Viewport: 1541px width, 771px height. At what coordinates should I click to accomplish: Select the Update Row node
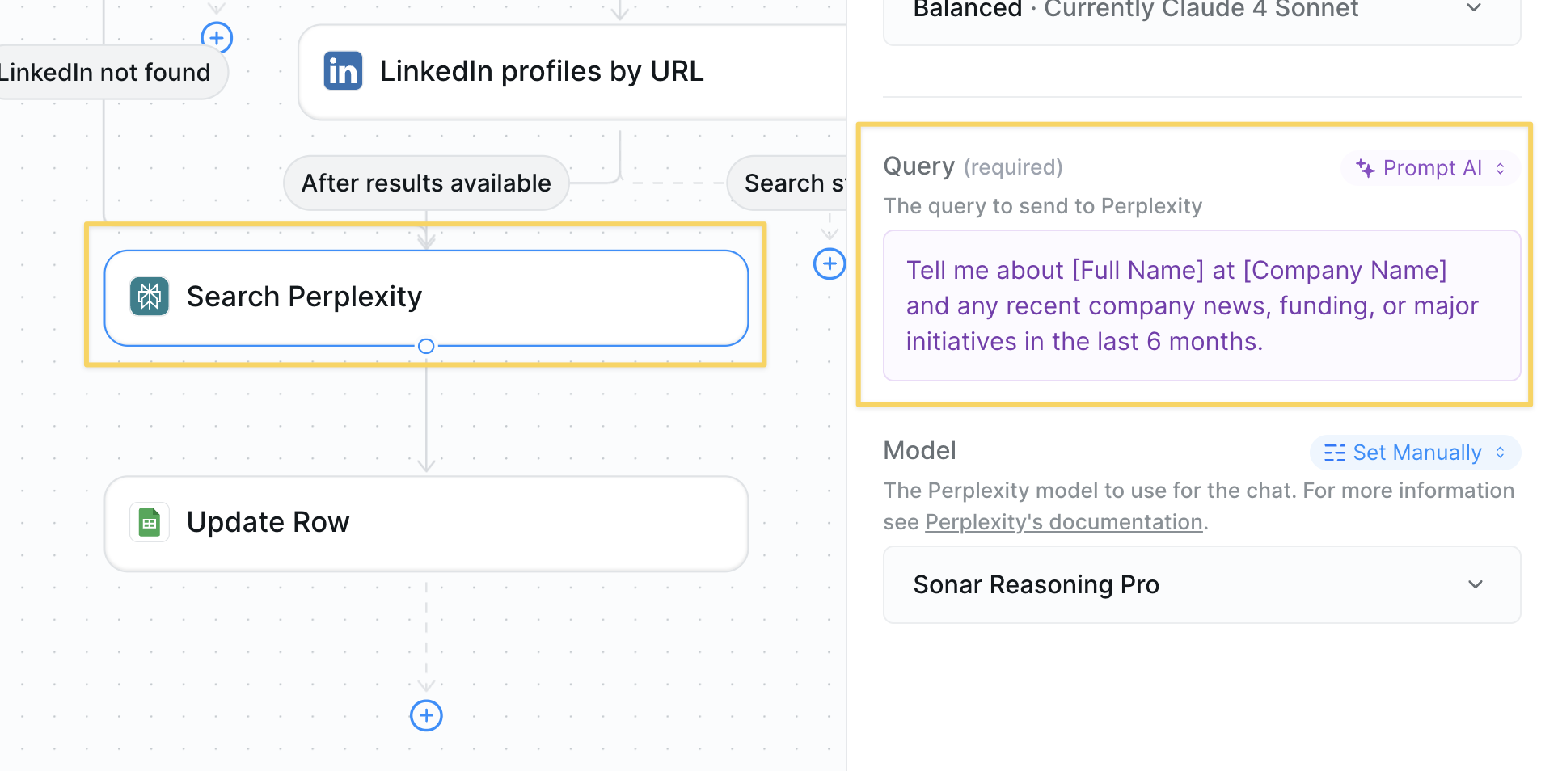tap(426, 523)
